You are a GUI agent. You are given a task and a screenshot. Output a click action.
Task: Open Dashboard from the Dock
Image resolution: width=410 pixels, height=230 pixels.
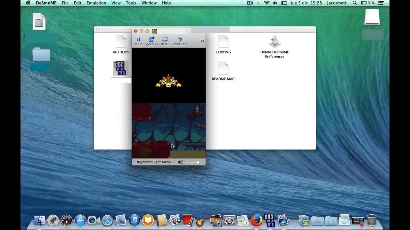pos(67,220)
